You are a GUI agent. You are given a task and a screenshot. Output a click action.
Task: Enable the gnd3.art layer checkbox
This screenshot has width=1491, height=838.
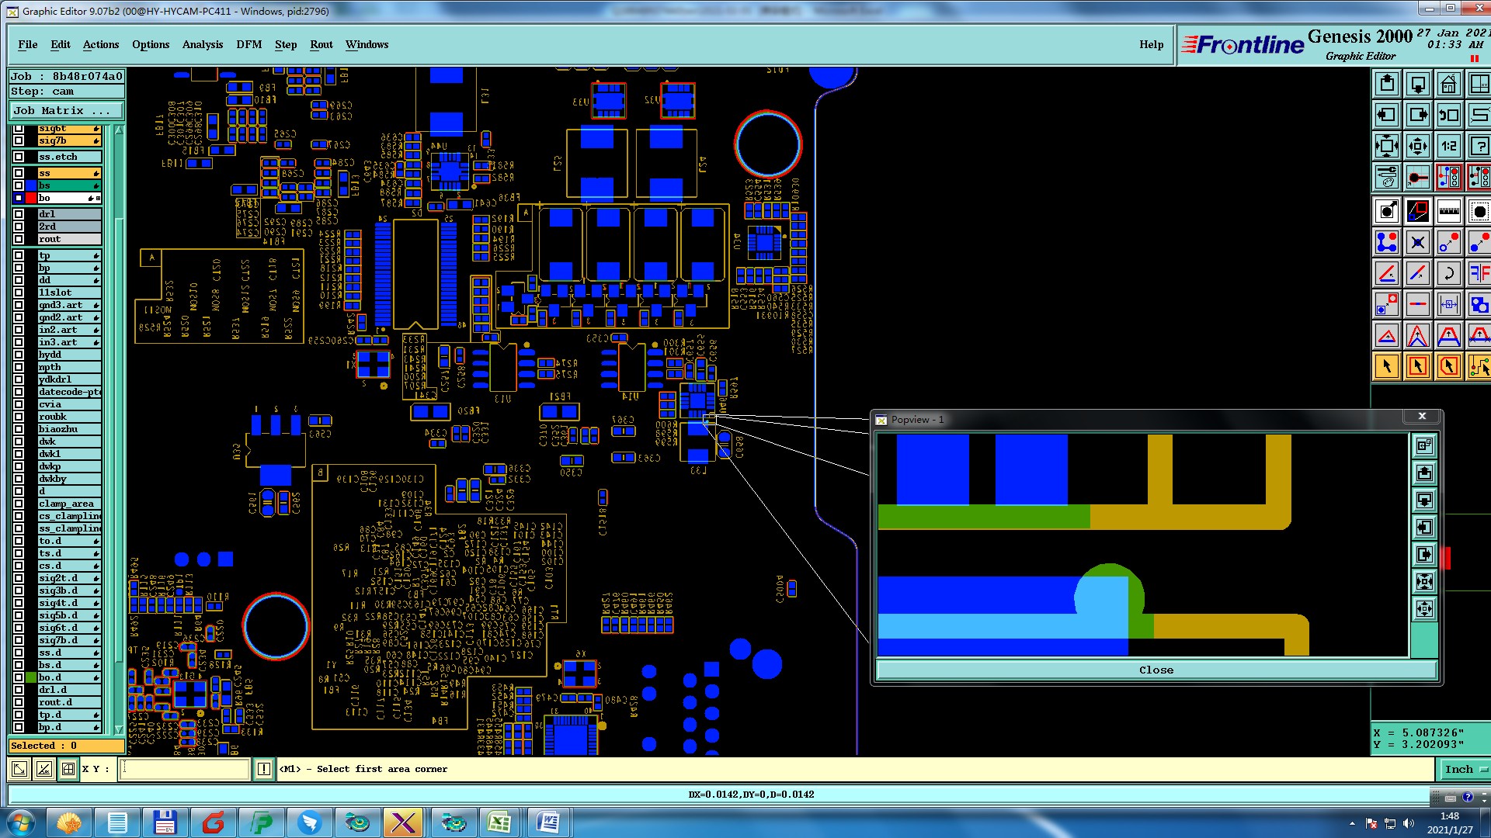19,305
